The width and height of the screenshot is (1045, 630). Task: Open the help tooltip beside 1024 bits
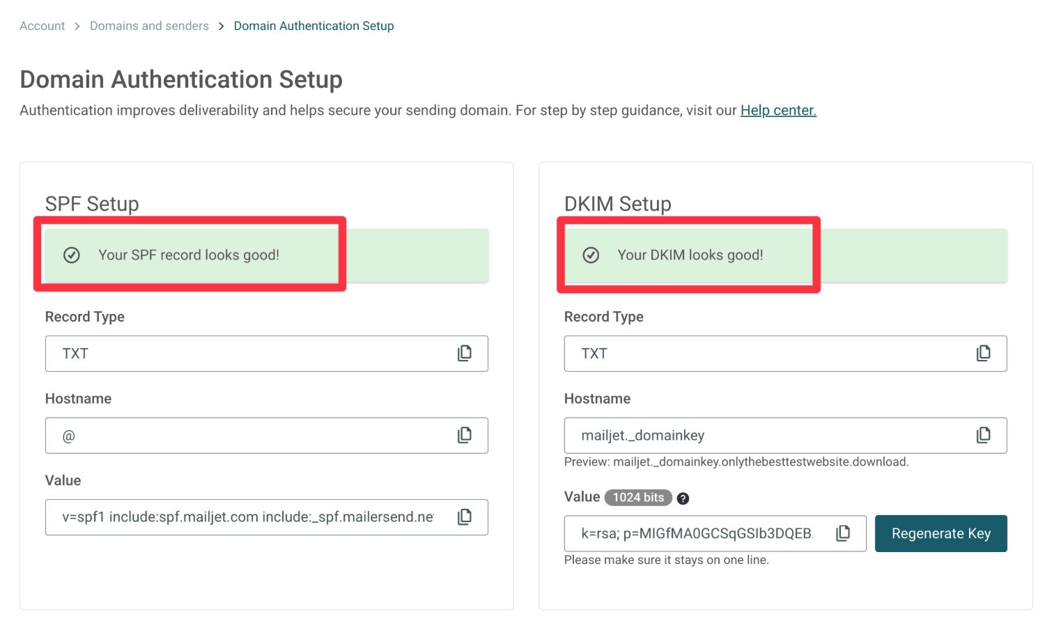pos(683,498)
